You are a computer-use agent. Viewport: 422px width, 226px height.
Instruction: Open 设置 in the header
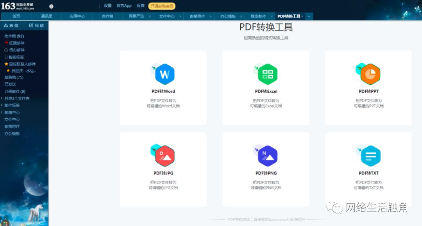click(x=108, y=5)
